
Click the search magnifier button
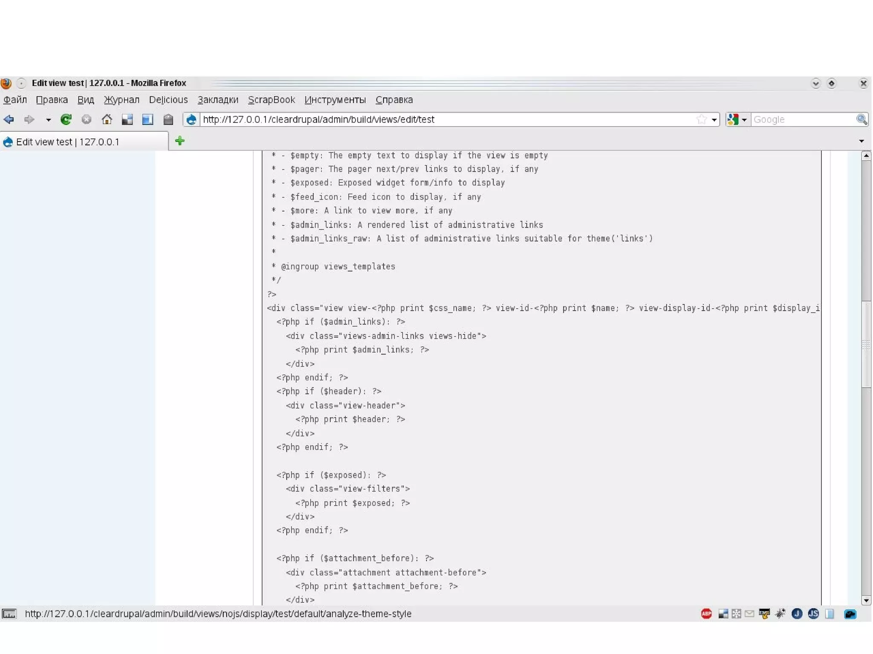point(861,120)
